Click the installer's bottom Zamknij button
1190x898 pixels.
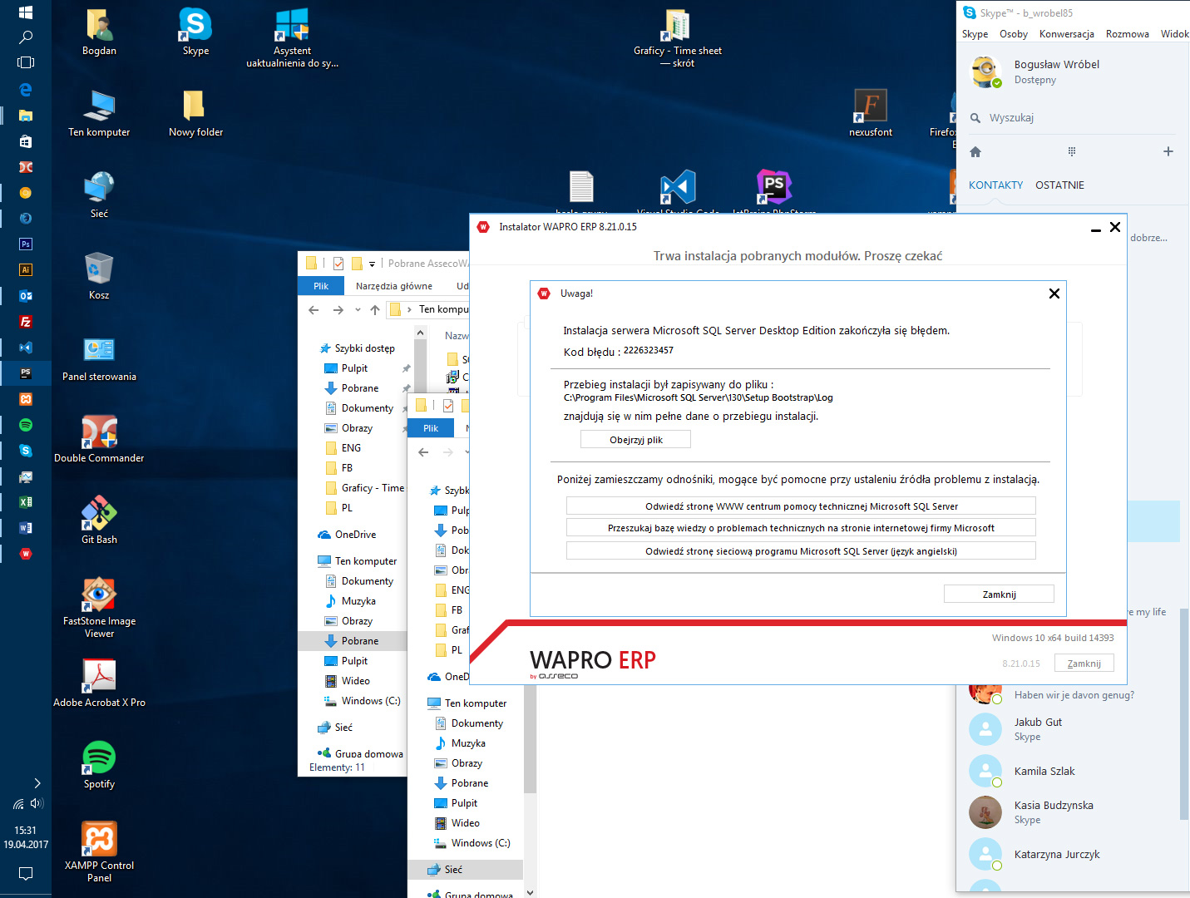(x=1084, y=664)
